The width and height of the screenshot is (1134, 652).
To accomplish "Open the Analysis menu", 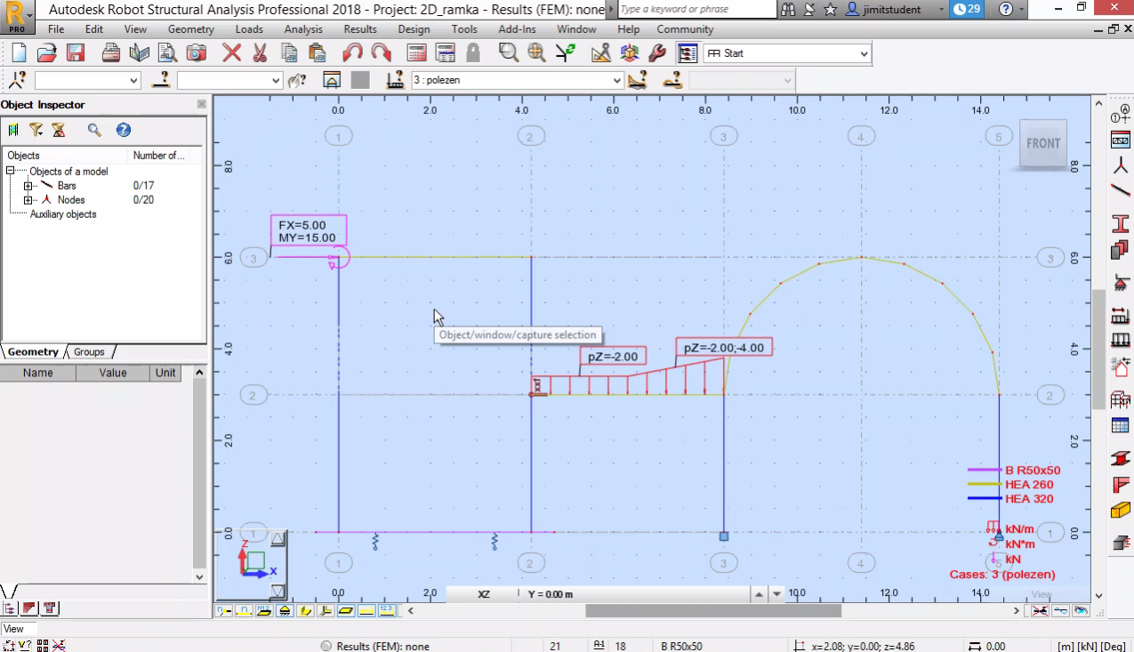I will [303, 29].
